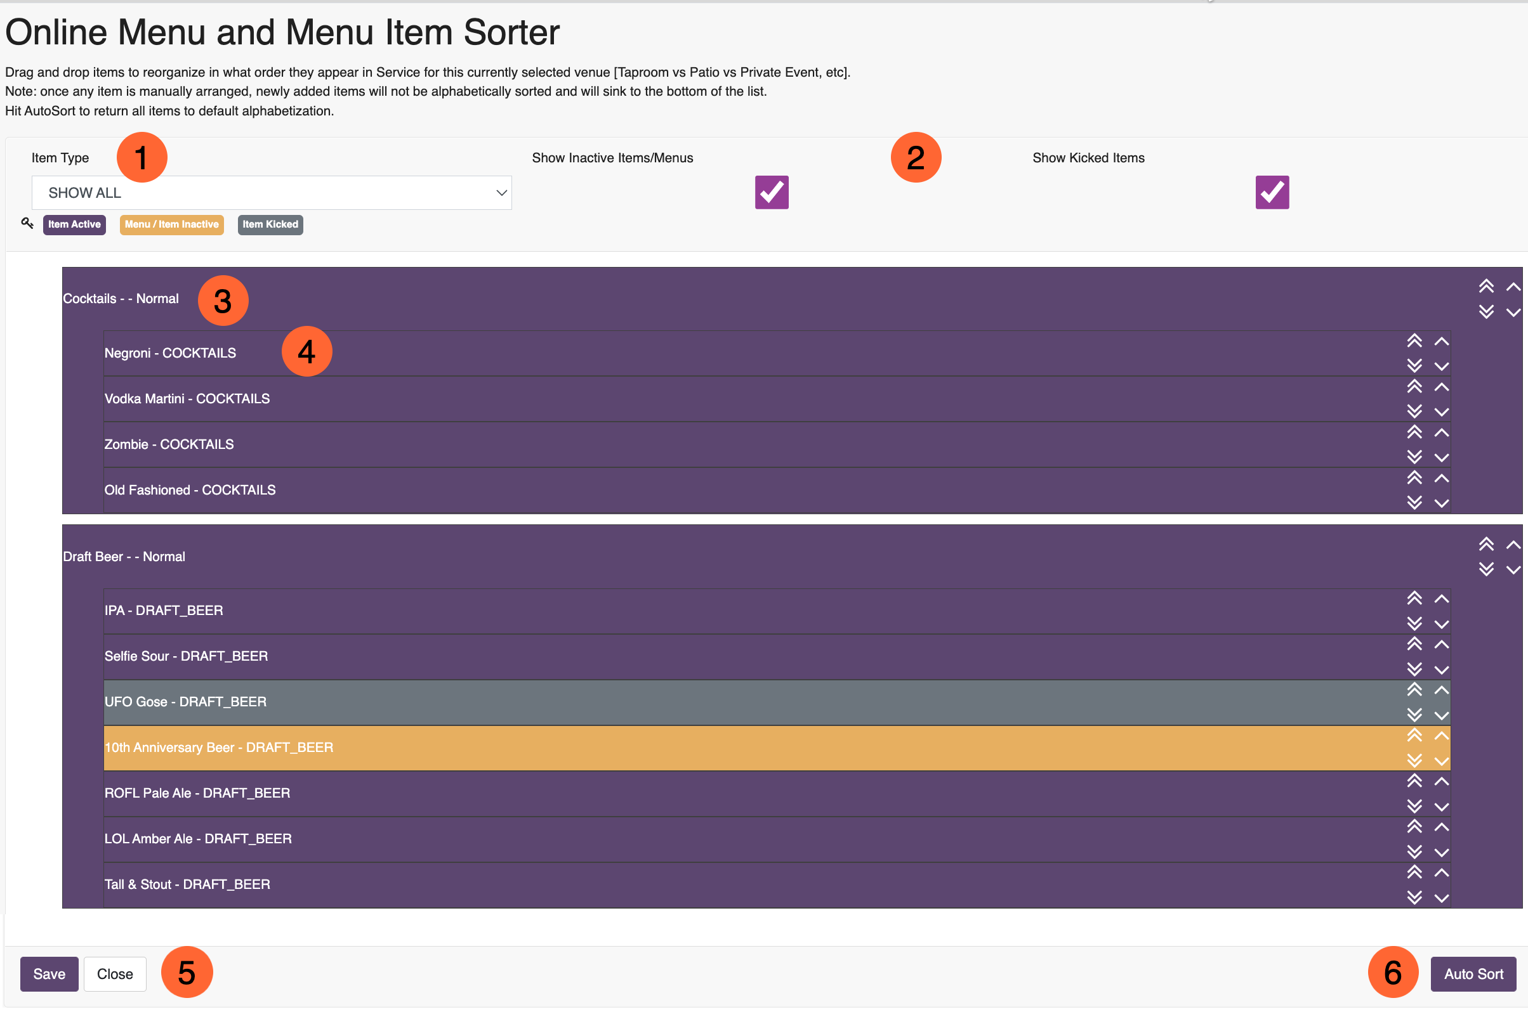Send 10th Anniversary Beer to bottom
The height and width of the screenshot is (1017, 1528).
(x=1414, y=761)
